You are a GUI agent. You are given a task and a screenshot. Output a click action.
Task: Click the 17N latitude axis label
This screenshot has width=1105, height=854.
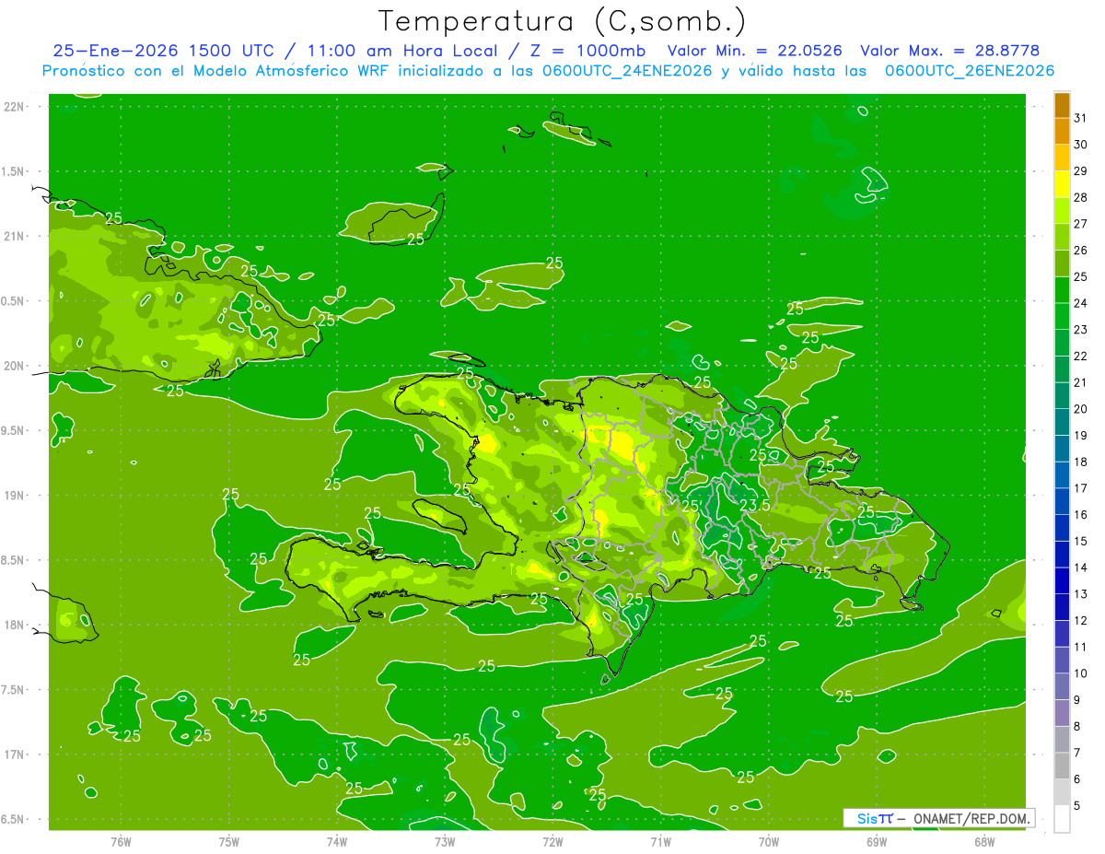[16, 755]
